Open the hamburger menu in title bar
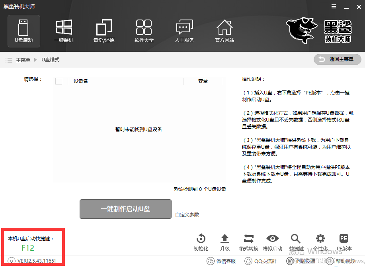This screenshot has width=365, height=267. tap(334, 6)
